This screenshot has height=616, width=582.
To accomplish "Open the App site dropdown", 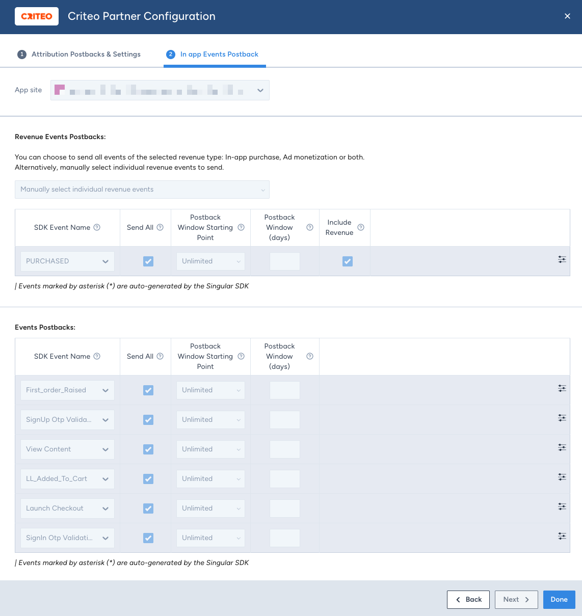I will tap(160, 90).
